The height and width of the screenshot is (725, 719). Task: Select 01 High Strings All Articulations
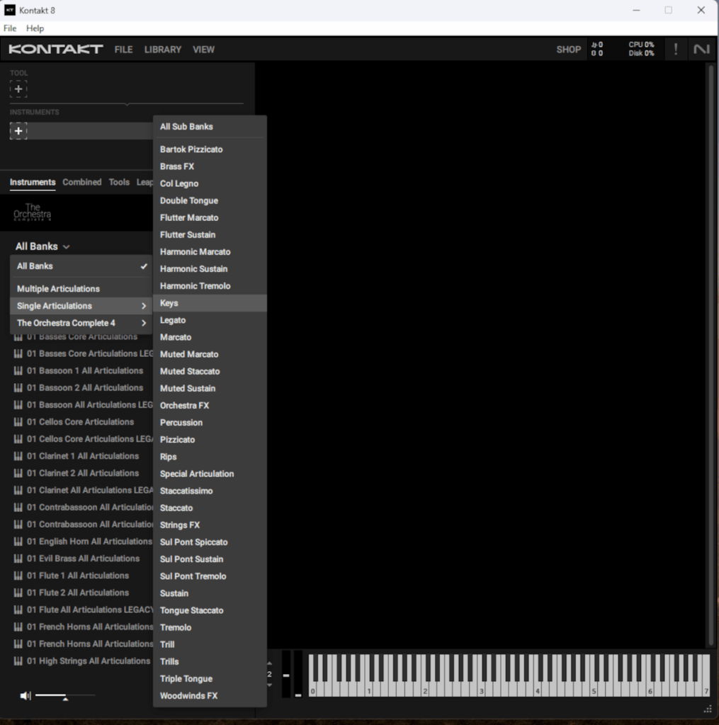pos(89,661)
